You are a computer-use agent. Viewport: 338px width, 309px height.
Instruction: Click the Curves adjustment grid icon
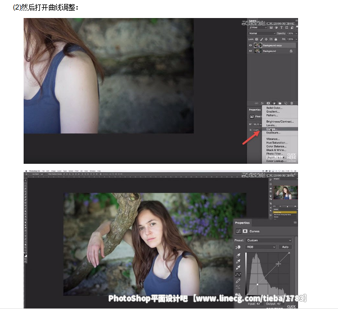coord(238,231)
